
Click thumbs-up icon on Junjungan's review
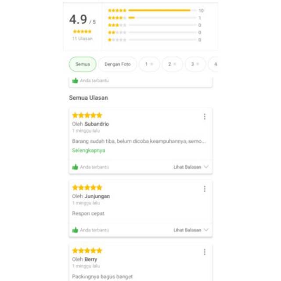pos(75,230)
